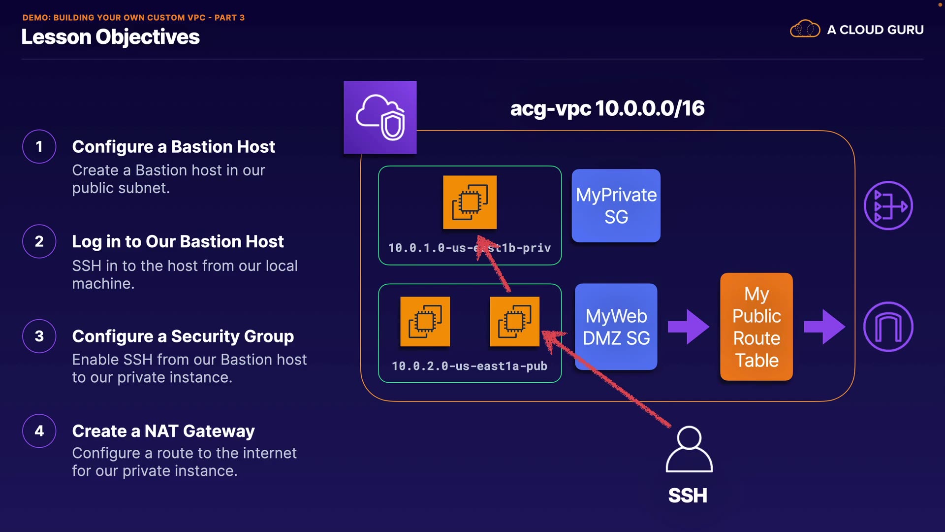Click the number 4 objective circle
The image size is (945, 532).
pos(39,431)
